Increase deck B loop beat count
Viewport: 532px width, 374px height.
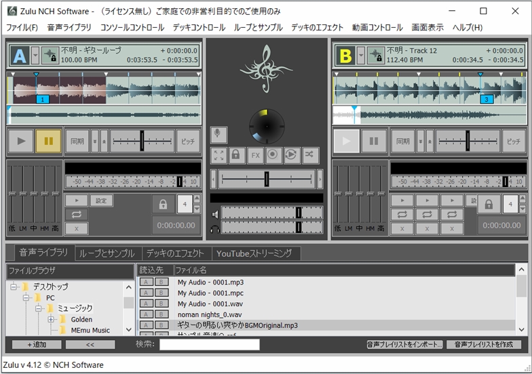click(522, 199)
